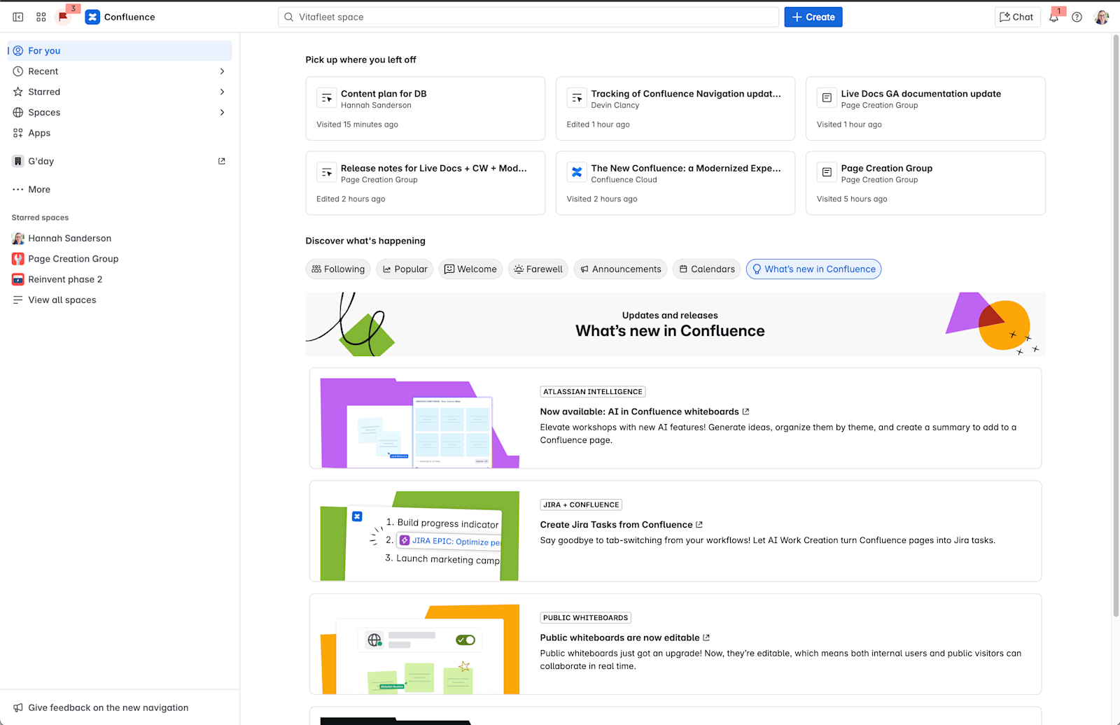Screen dimensions: 1120x725
Task: Click the Starred star icon in sidebar
Action: point(18,92)
